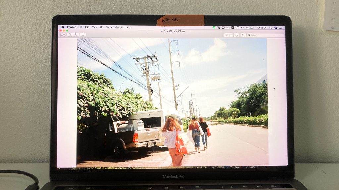Open the Window menu

(119, 27)
